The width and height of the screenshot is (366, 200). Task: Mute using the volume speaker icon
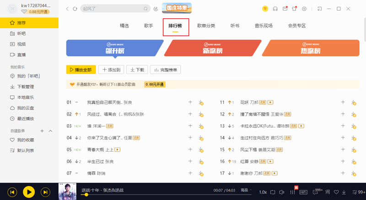coord(282,192)
